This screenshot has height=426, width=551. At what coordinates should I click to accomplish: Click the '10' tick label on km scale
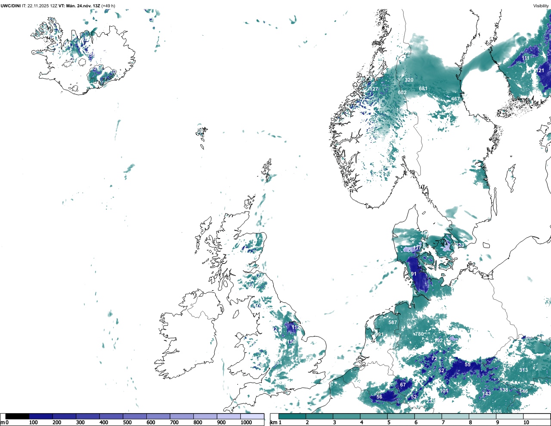[x=526, y=423]
